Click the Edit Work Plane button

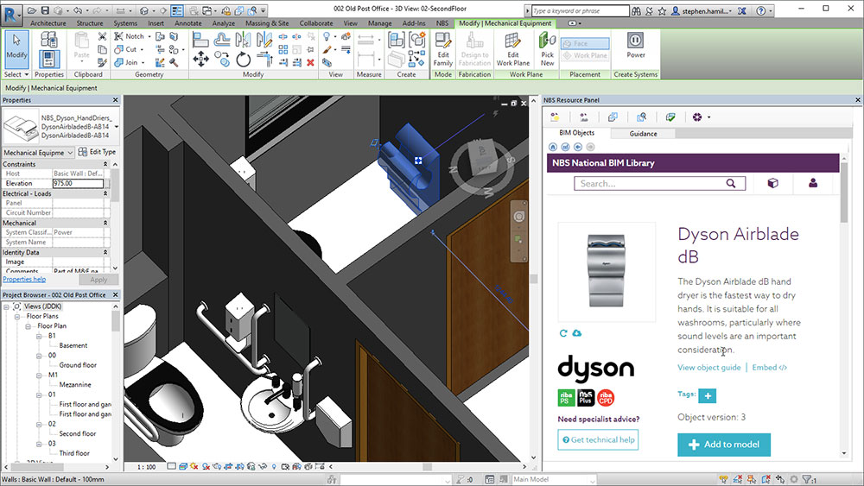click(513, 49)
